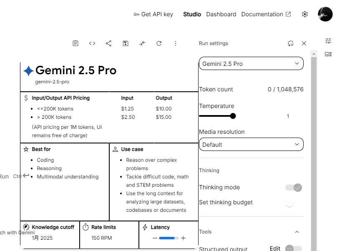The image size is (337, 251).
Task: Click the 1月 2025 knowledge cutoff value
Action: click(42, 238)
